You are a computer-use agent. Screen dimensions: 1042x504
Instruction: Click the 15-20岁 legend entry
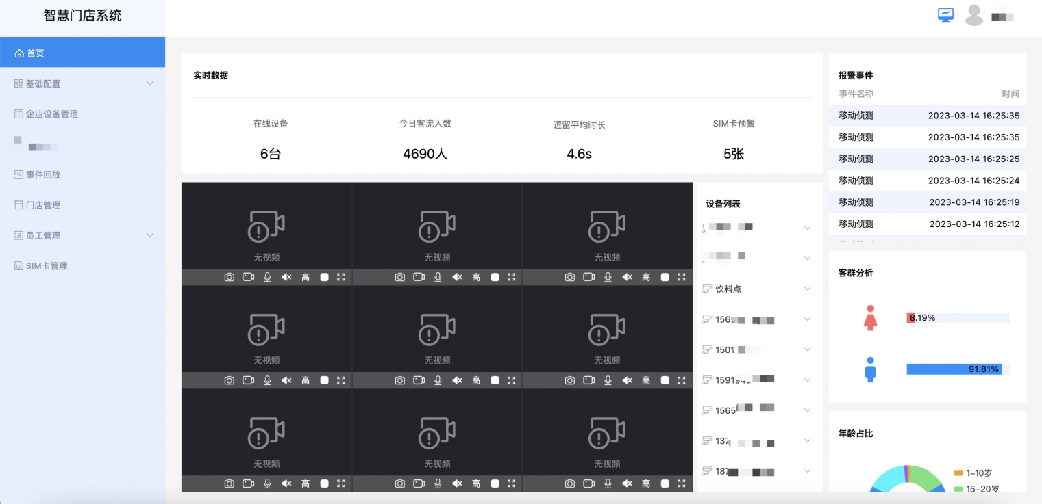point(977,489)
